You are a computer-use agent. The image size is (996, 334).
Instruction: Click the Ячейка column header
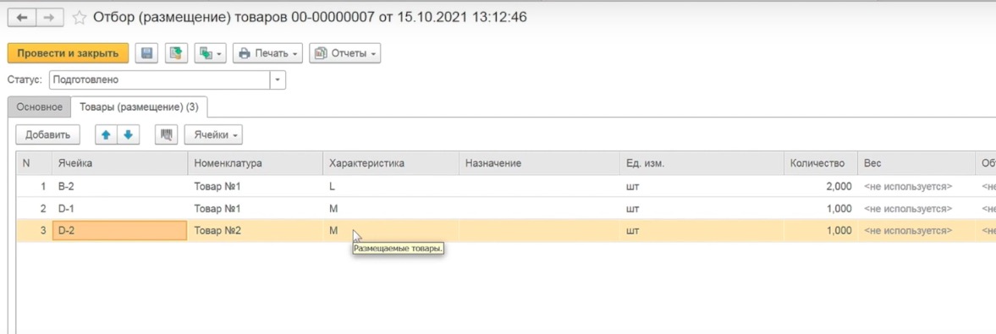click(x=119, y=163)
